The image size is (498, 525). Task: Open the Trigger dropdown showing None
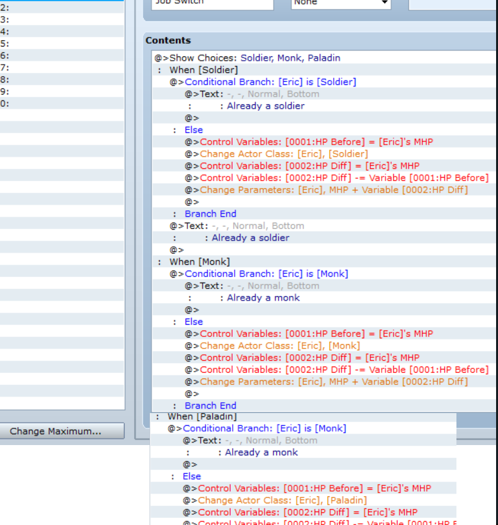click(x=341, y=3)
